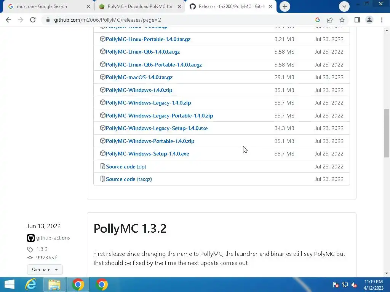
Task: Go back to the previous page
Action: point(8,20)
